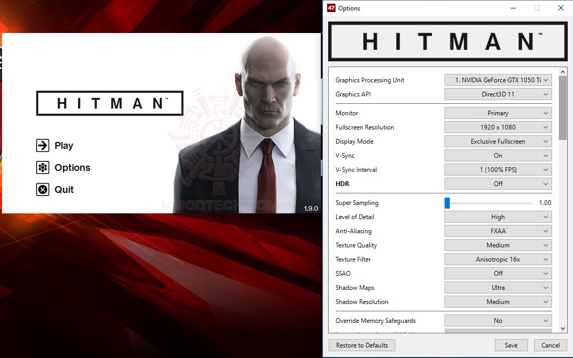Screen dimensions: 573x358
Task: Click the HDR setting label
Action: [x=342, y=184]
